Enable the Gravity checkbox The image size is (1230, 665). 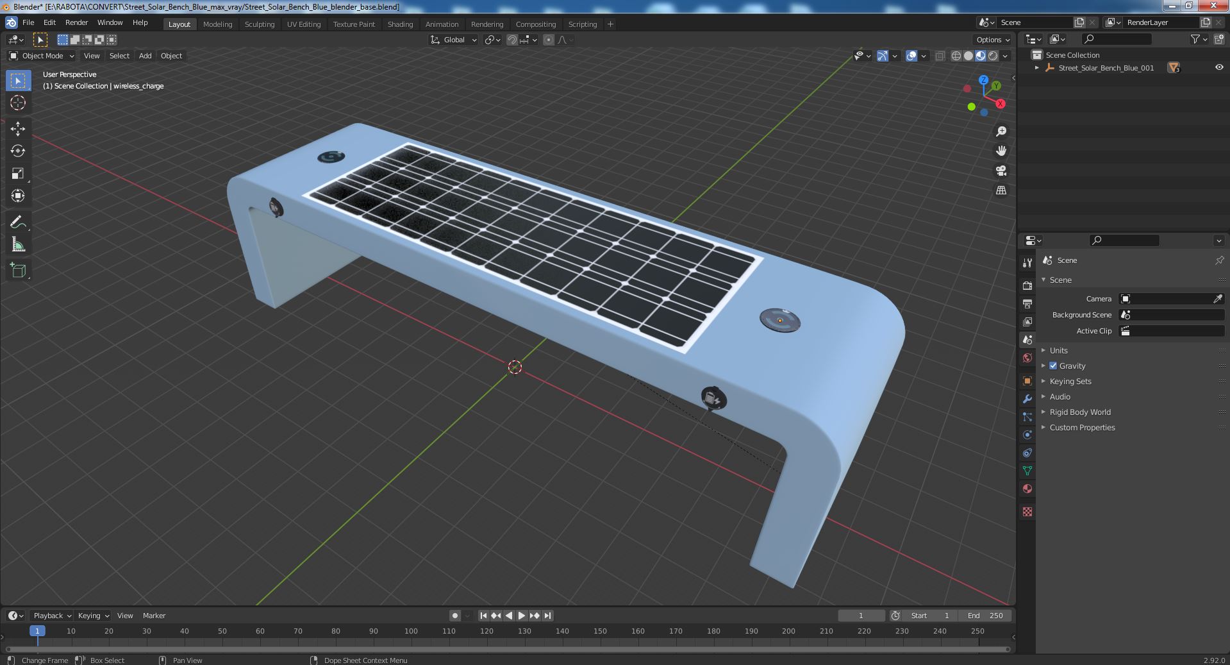pyautogui.click(x=1053, y=366)
